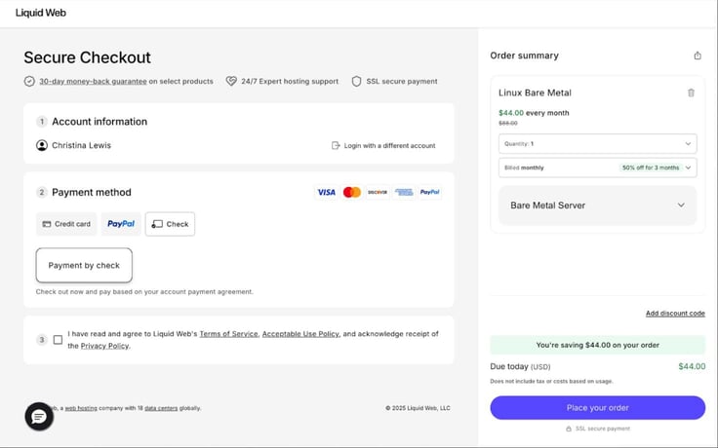Viewport: 718px width, 448px height.
Task: Open the Terms of Service link
Action: (228, 334)
